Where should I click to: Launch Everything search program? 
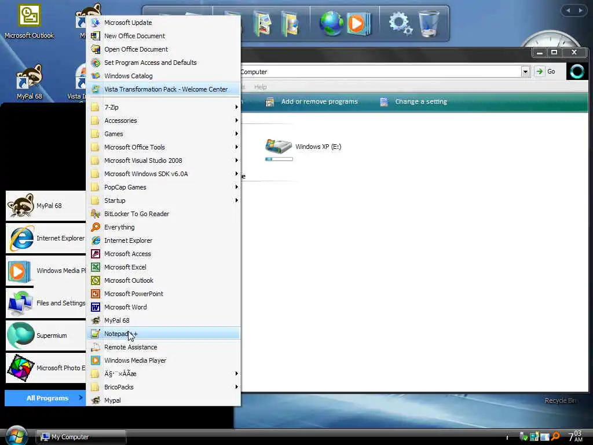164,227
